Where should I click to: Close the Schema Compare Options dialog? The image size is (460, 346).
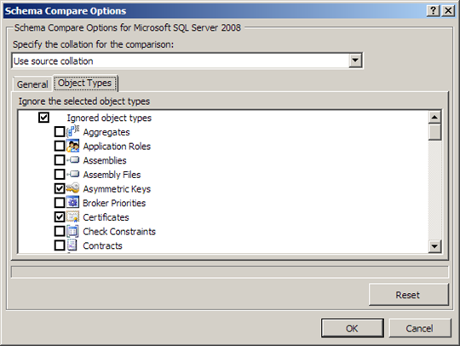pyautogui.click(x=448, y=11)
